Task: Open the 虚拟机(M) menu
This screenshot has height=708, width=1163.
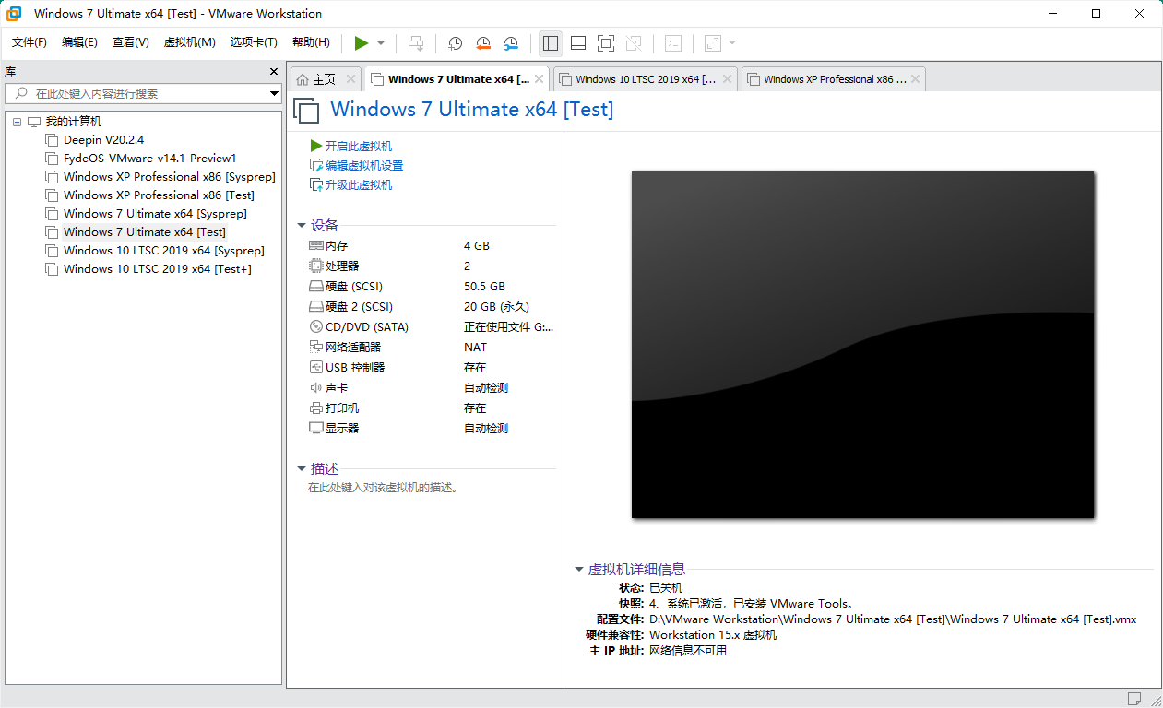Action: click(x=189, y=42)
